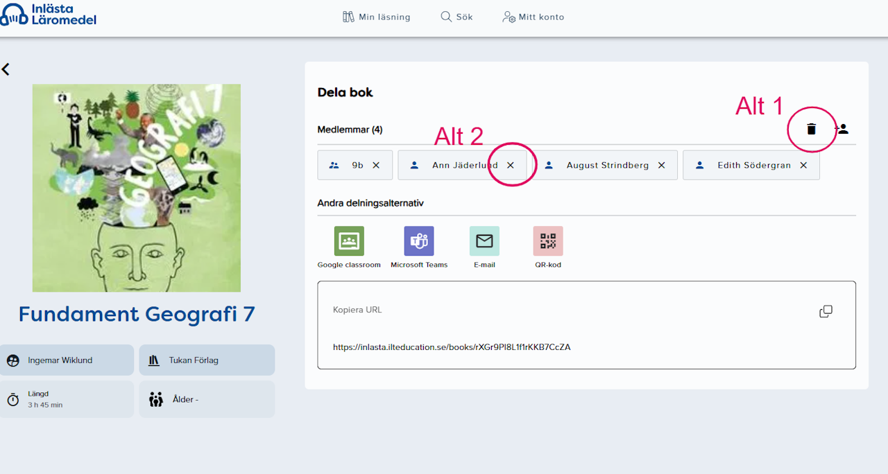Open Sök in the top menu

(456, 17)
